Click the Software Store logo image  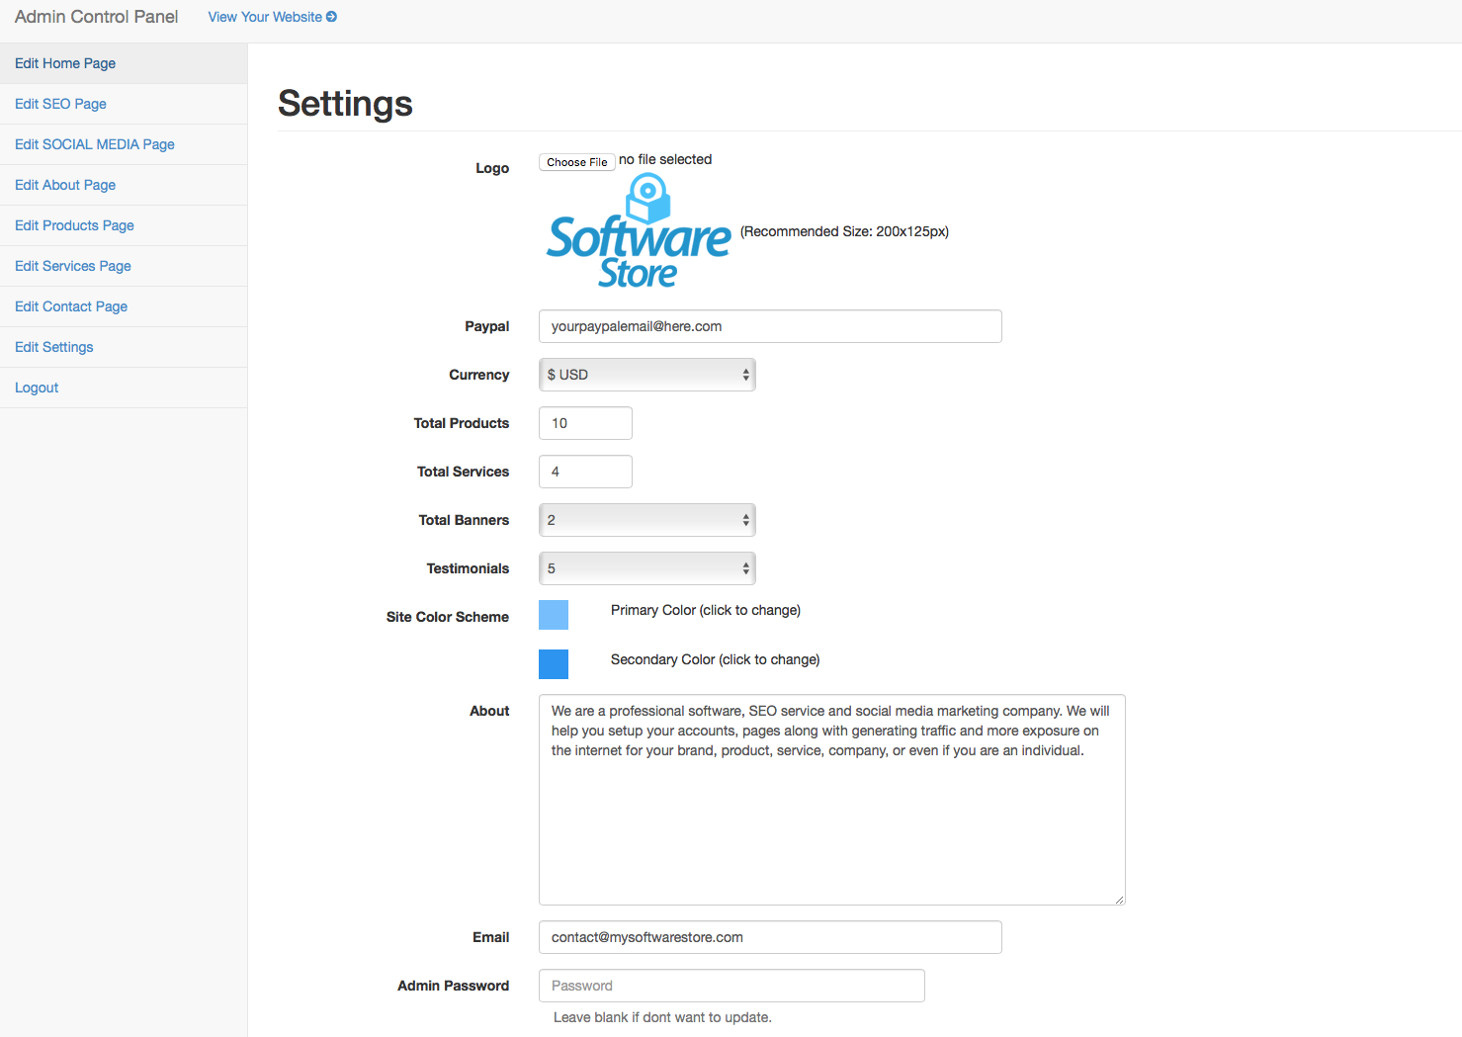pyautogui.click(x=639, y=231)
